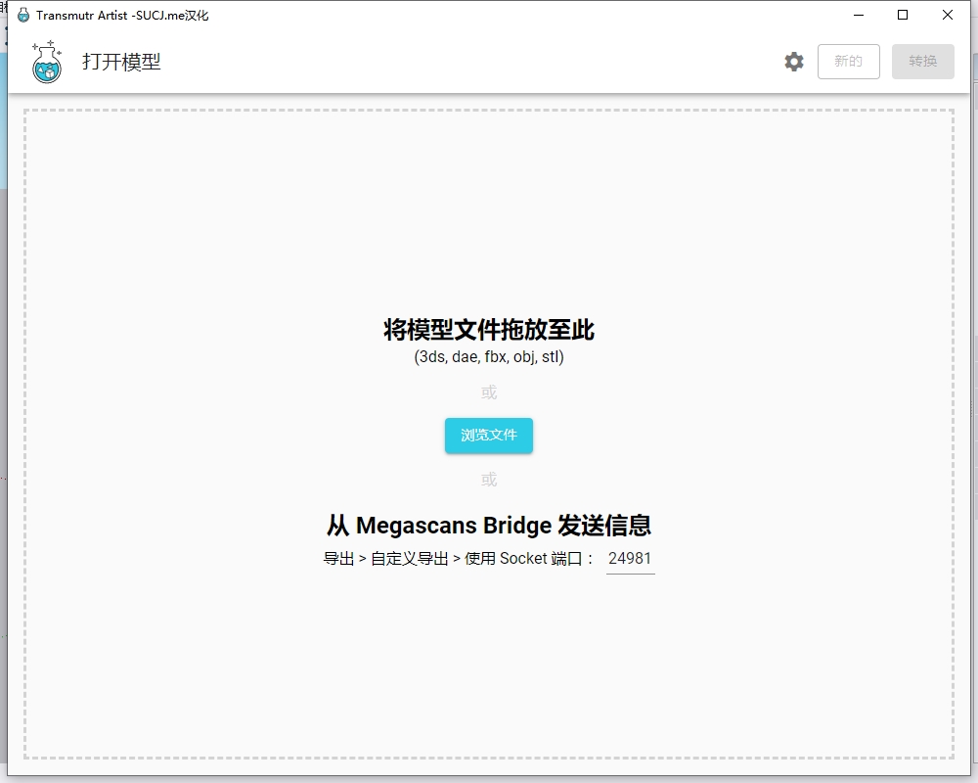978x783 pixels.
Task: Click the Transmutr flask logo in header
Action: pyautogui.click(x=47, y=62)
